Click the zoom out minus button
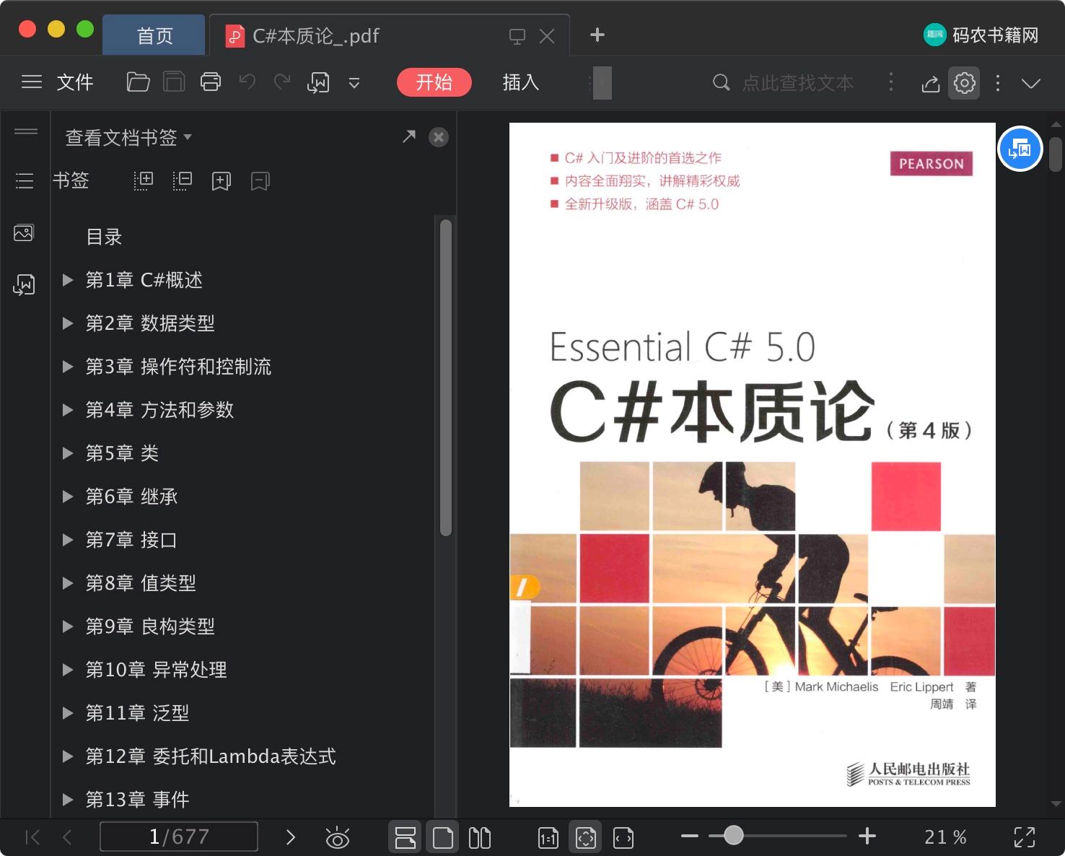This screenshot has height=856, width=1065. pos(690,837)
